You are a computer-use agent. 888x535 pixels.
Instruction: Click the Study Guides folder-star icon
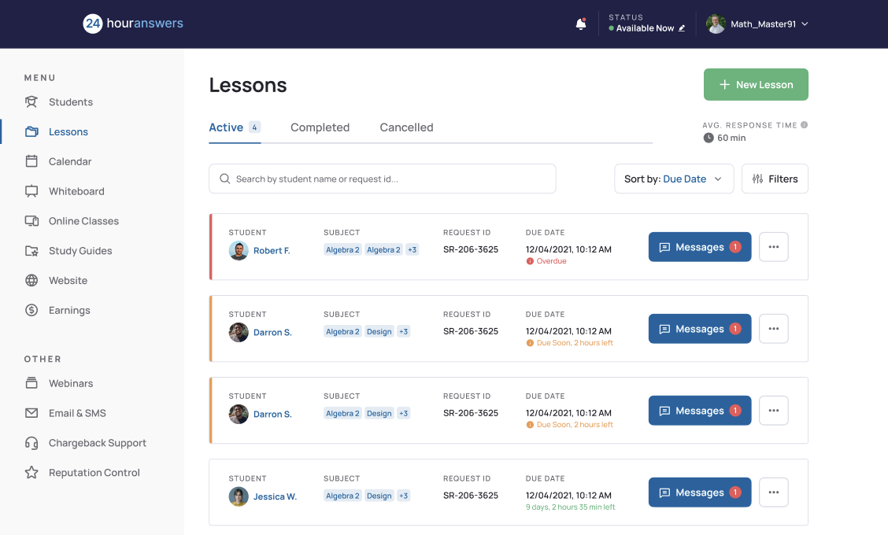tap(31, 251)
